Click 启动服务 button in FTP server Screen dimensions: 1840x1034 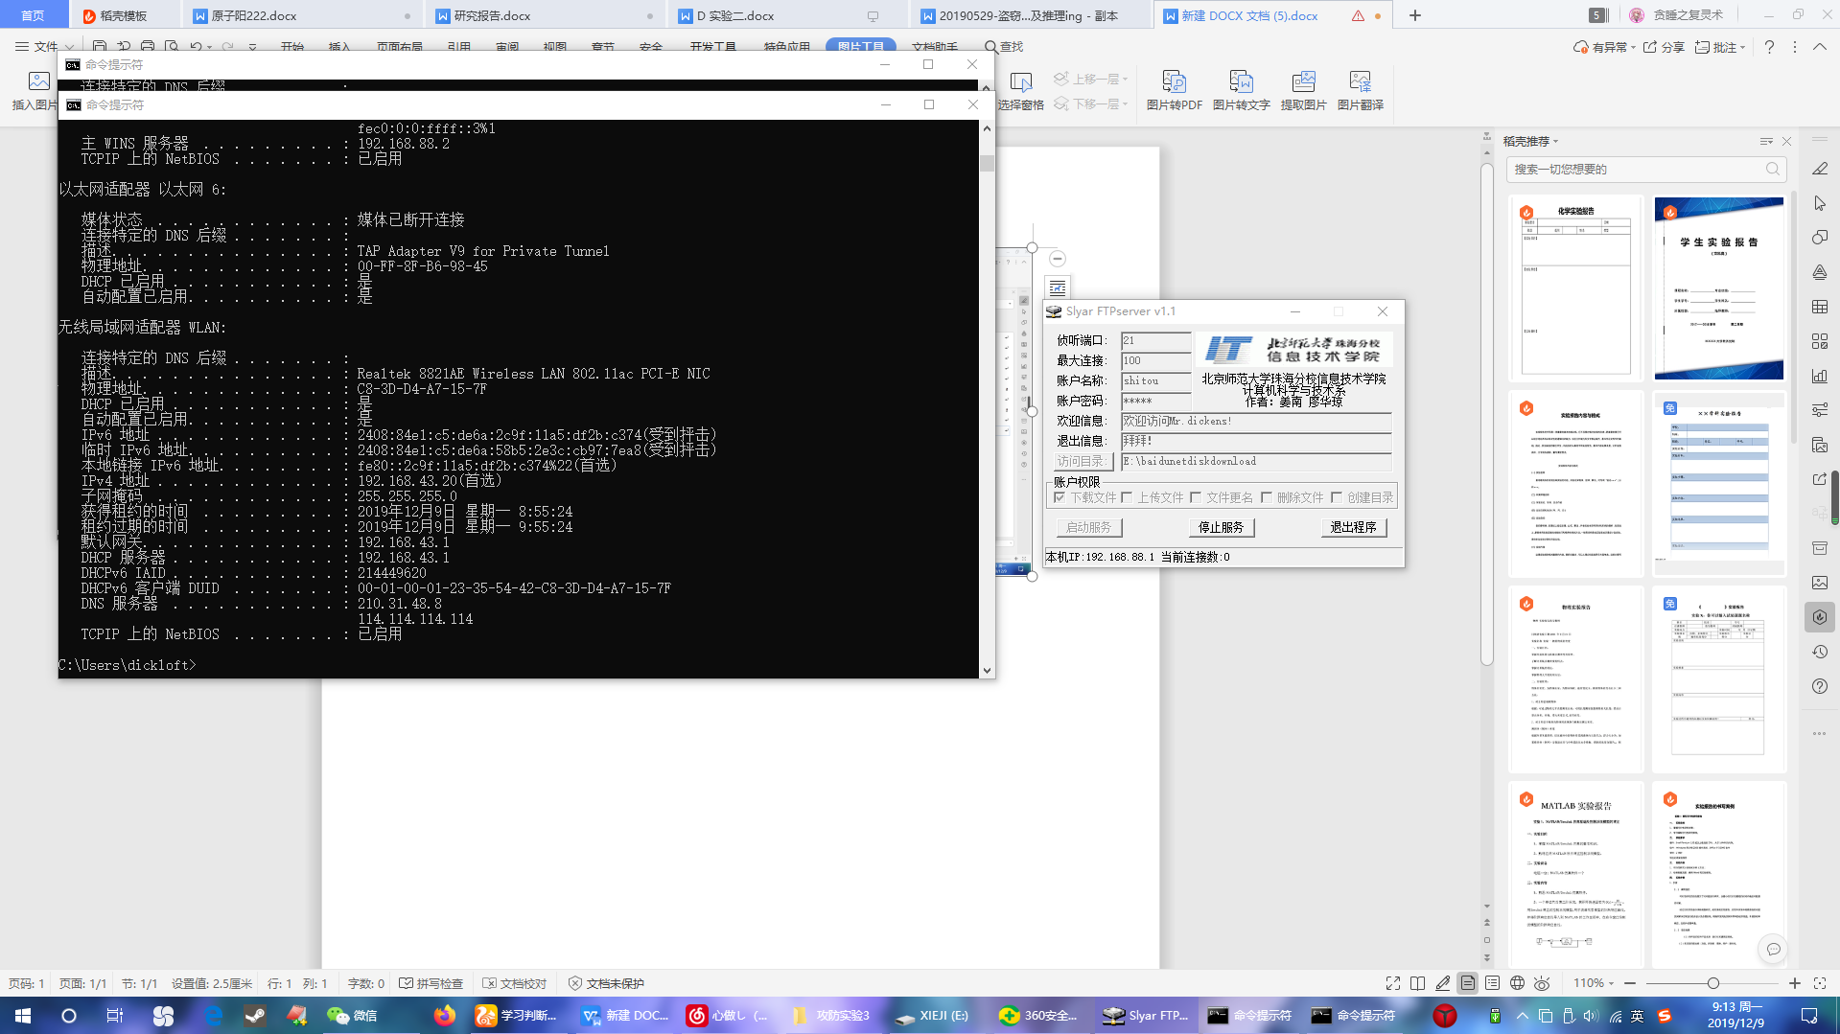click(x=1088, y=527)
